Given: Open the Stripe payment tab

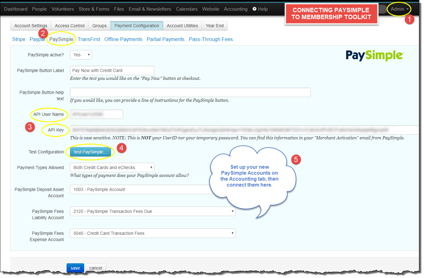Looking at the screenshot, I should tap(19, 39).
